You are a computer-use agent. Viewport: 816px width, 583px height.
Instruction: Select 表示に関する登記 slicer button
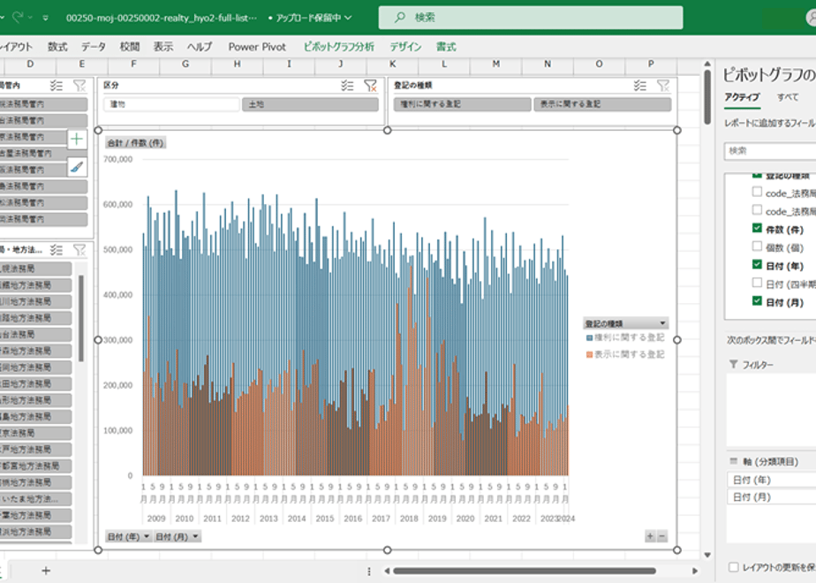click(602, 104)
